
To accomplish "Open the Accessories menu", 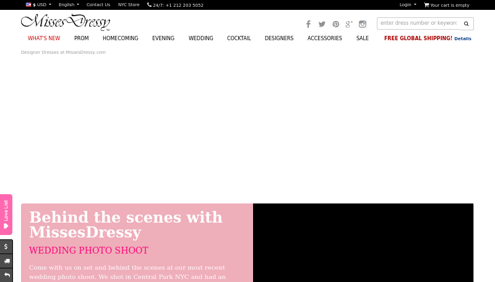I will (x=324, y=38).
